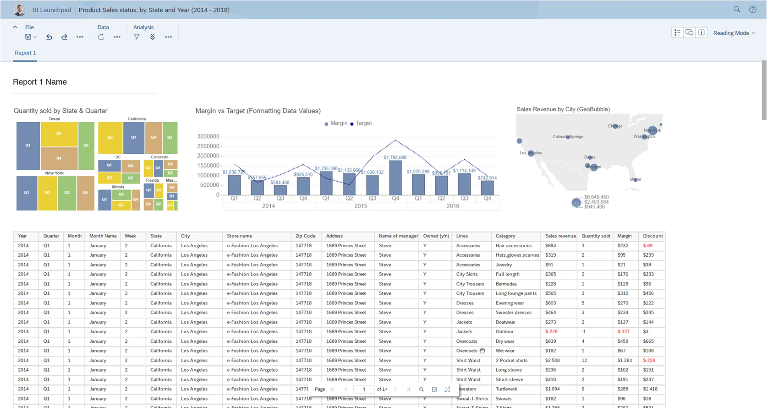Open the Data menu
The image size is (767, 411).
103,27
